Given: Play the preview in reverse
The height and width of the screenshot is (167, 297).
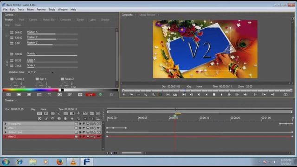Looking at the screenshot, I should (207, 95).
